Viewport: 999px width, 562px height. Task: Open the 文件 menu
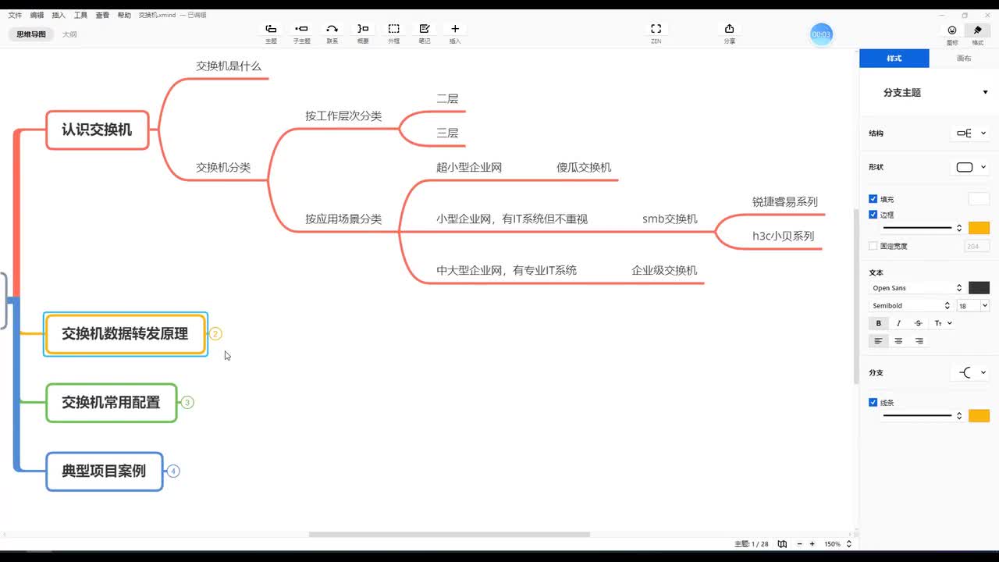[15, 15]
